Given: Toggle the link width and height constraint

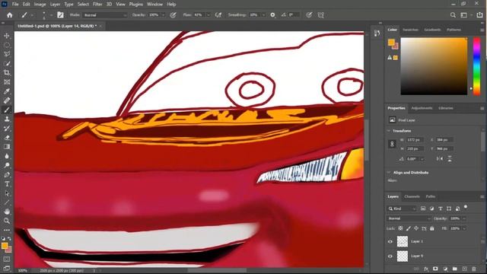Looking at the screenshot, I should pos(392,144).
